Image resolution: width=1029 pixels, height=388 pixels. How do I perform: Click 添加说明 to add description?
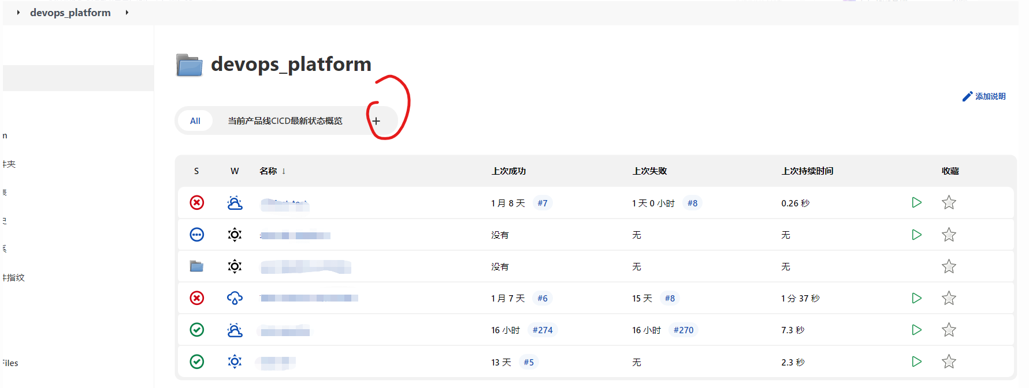pos(985,97)
